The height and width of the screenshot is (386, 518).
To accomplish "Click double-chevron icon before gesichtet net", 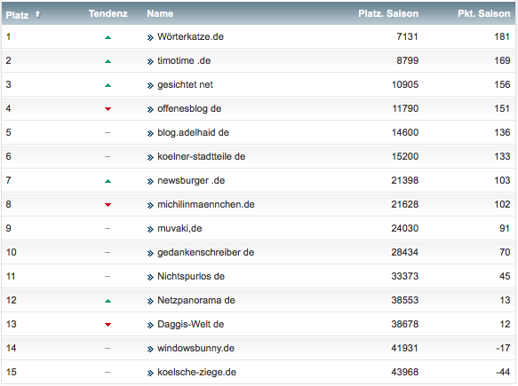I will click(x=150, y=86).
